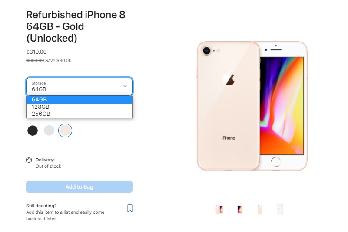Click the Still deciding? text

tap(42, 206)
